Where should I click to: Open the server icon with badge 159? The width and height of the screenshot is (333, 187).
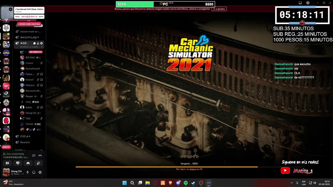pos(6,111)
